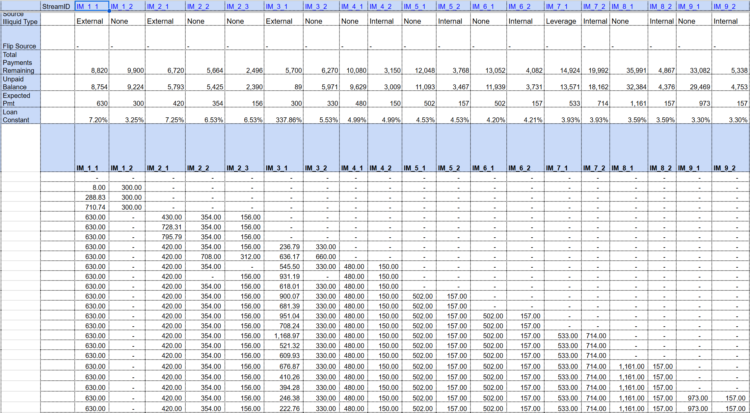Select the cell with value 795.79
This screenshot has height=413, width=750.
(x=172, y=237)
